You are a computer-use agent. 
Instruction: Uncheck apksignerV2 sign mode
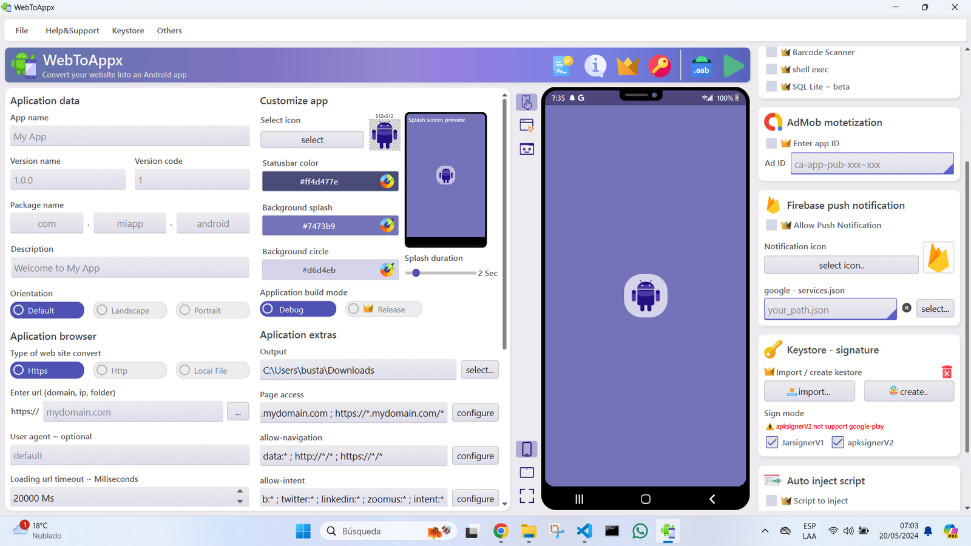pyautogui.click(x=837, y=442)
